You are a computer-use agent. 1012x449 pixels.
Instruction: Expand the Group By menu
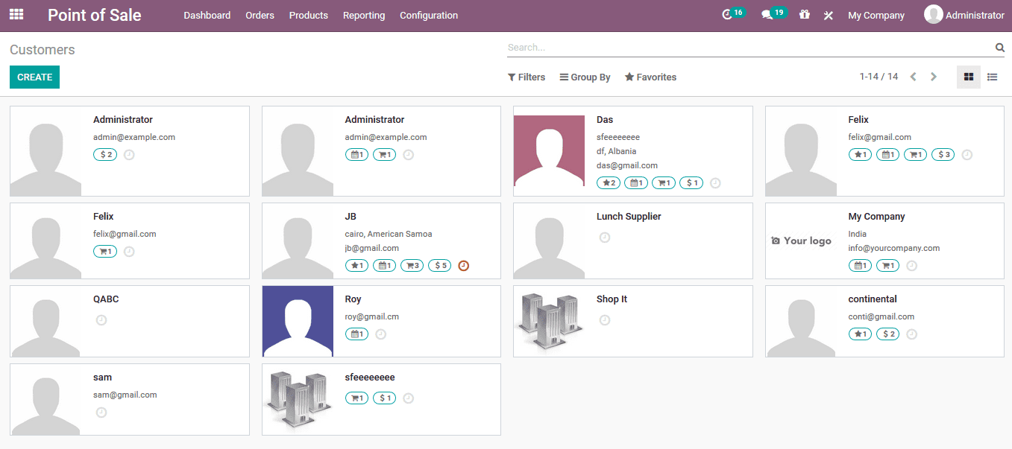585,76
